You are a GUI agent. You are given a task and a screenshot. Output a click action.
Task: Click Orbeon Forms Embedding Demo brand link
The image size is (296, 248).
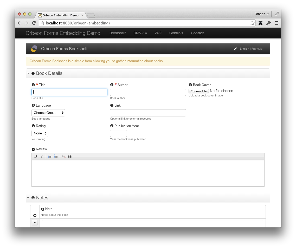[63, 33]
